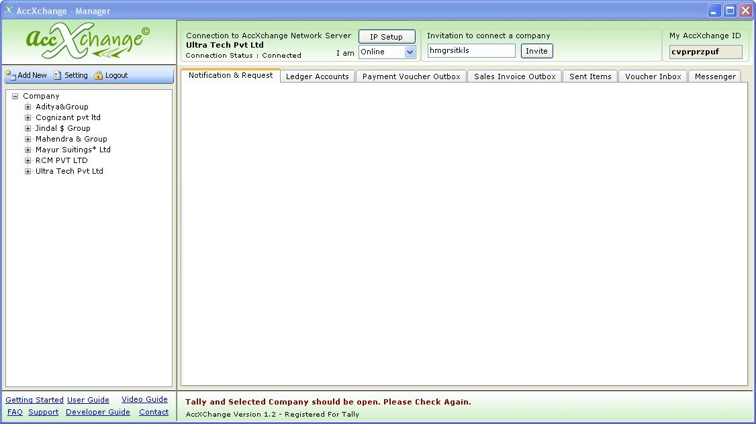Switch to the Messenger tab
The image size is (756, 424).
click(x=715, y=76)
